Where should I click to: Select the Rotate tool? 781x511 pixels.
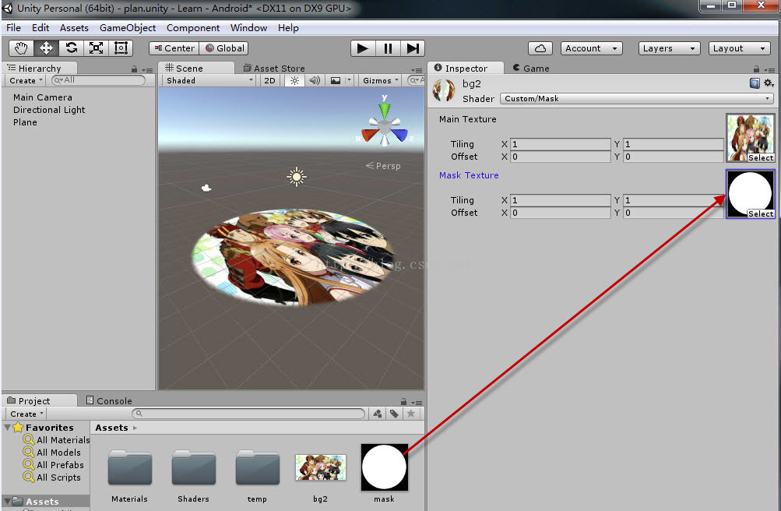(x=71, y=48)
